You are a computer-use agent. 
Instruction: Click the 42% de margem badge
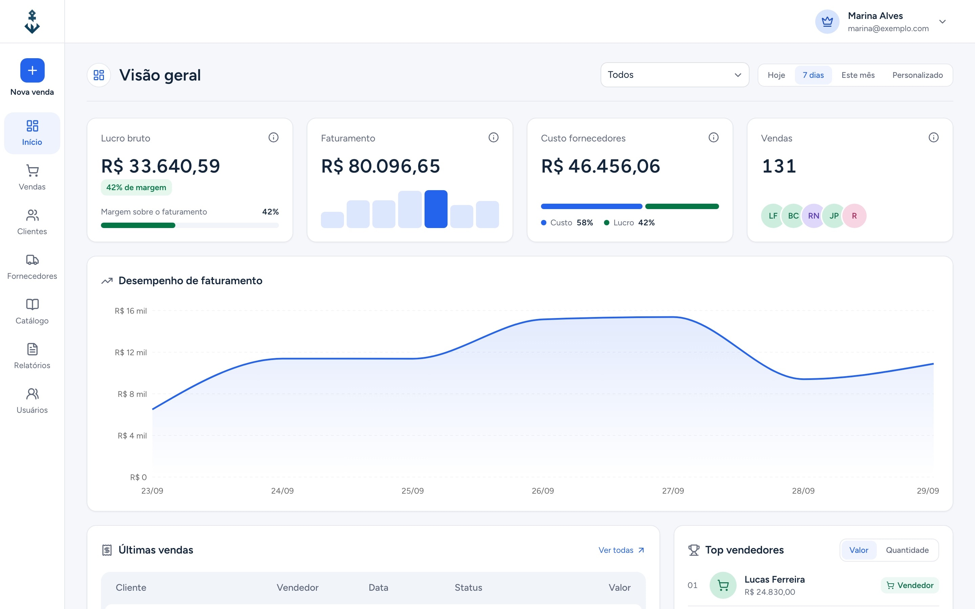pyautogui.click(x=136, y=188)
